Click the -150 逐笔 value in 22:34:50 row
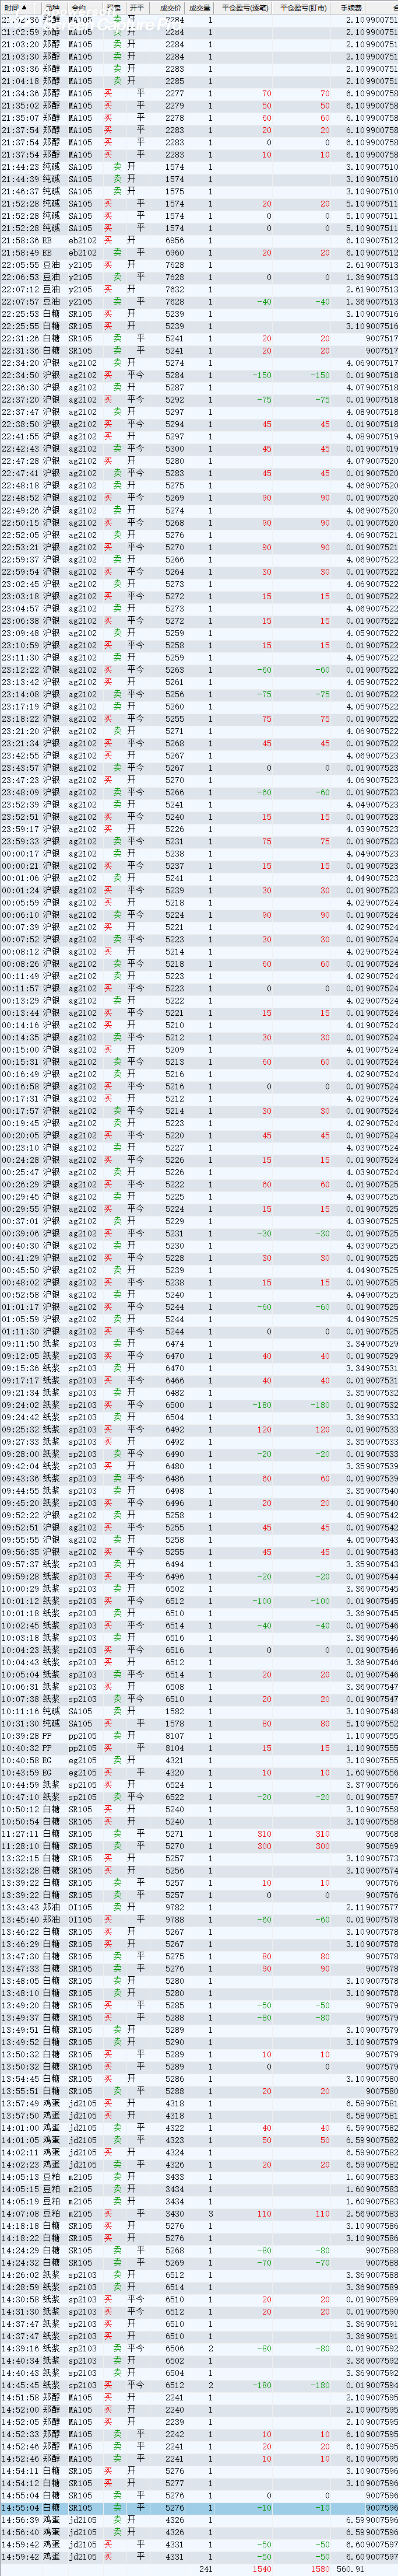Viewport: 398px width, 2576px height. coord(261,375)
